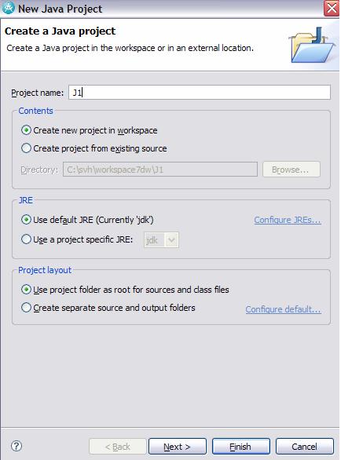Click Finish to create the project
This screenshot has width=341, height=460.
click(x=241, y=447)
